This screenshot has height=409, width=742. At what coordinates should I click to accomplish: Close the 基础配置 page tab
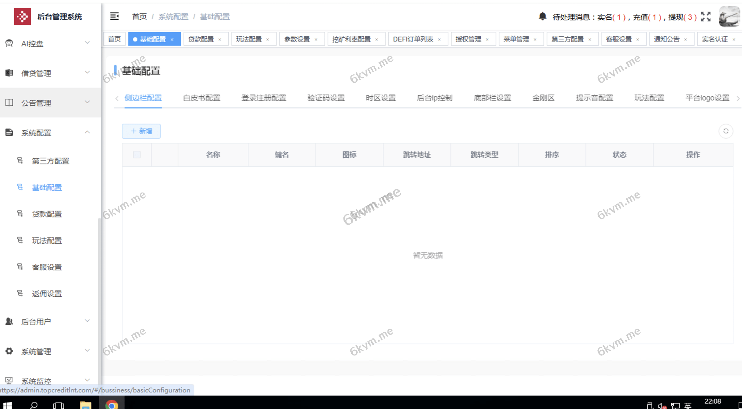pos(172,39)
